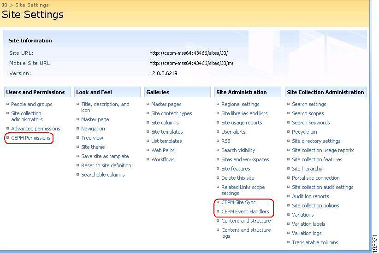Click Delete this site
The height and width of the screenshot is (253, 379).
click(x=238, y=178)
